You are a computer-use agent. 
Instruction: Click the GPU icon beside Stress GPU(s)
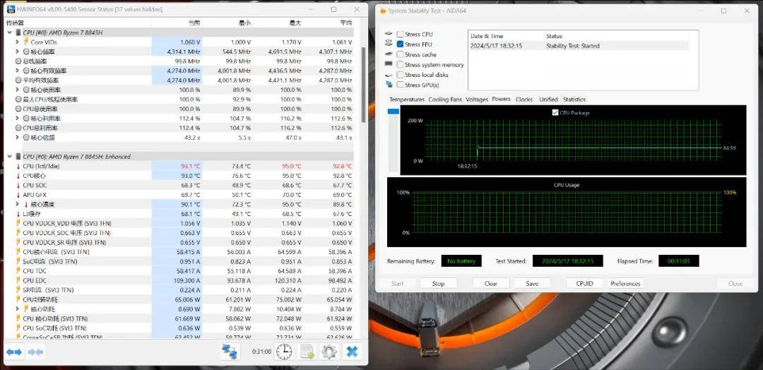389,85
